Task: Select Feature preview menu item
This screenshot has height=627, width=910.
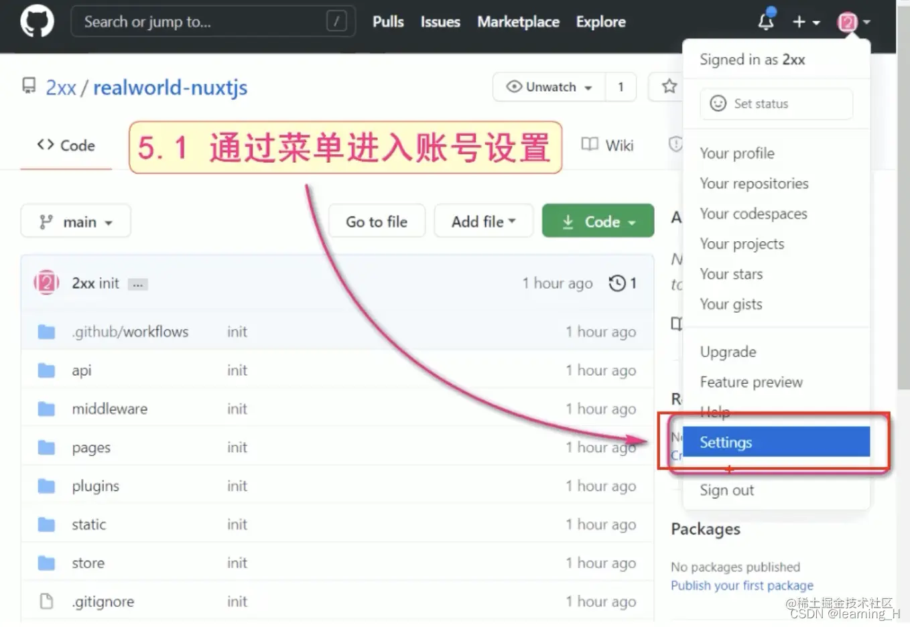Action: click(751, 382)
